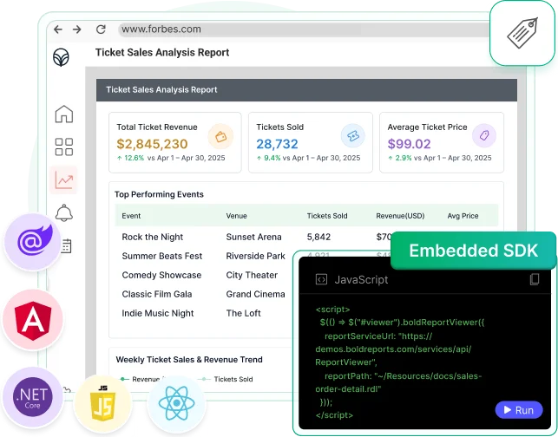This screenshot has height=437, width=558.
Task: Click the code brackets icon beside JavaScript
Action: 321,279
